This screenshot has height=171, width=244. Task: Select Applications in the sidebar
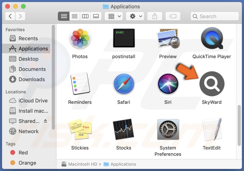click(26, 49)
